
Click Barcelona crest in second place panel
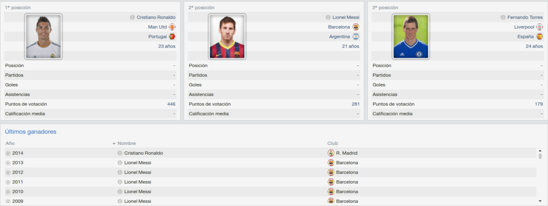coord(356,27)
